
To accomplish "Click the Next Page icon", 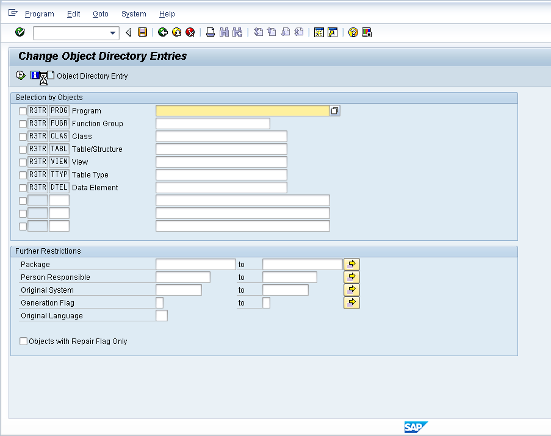I will [286, 32].
